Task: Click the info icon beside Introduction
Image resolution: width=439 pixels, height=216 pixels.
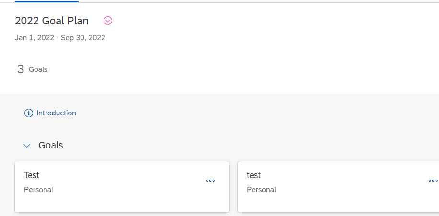Action: coord(29,113)
